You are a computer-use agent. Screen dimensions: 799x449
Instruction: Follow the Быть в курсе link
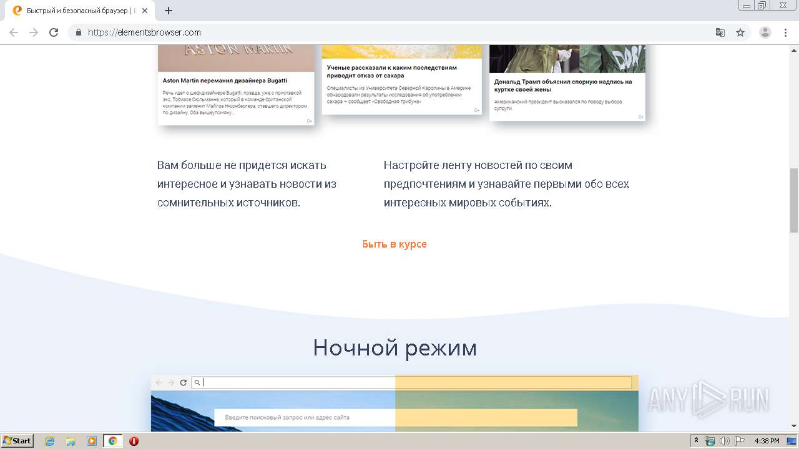[395, 244]
